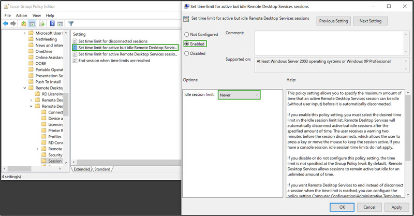The image size is (414, 216).
Task: Select 'Set time limit for active but idle' setting
Action: (x=125, y=48)
